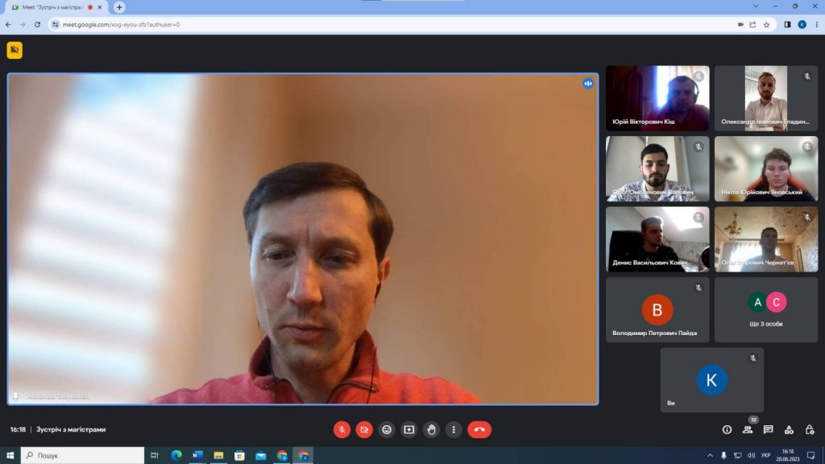Open host controls lock icon

(810, 430)
